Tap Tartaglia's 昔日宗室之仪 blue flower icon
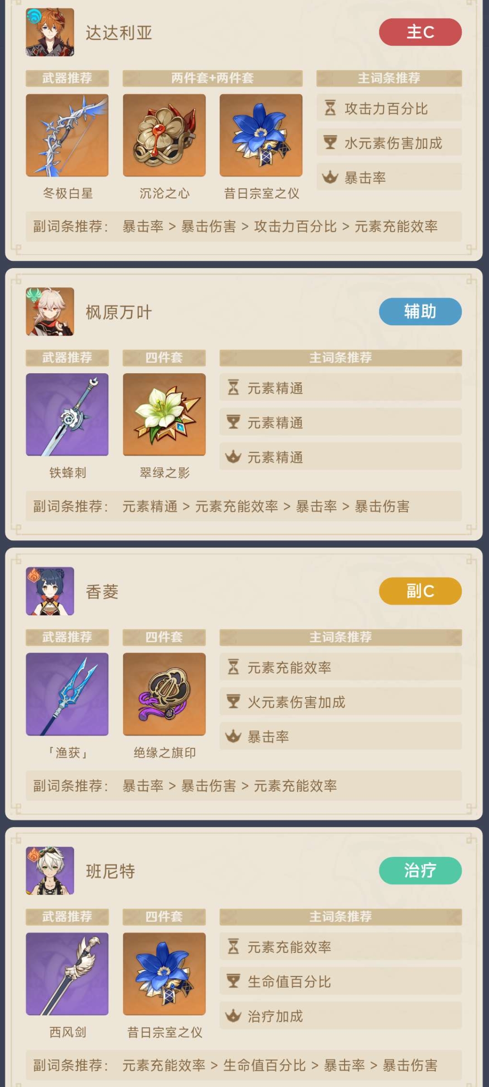The image size is (489, 1087). pyautogui.click(x=261, y=135)
